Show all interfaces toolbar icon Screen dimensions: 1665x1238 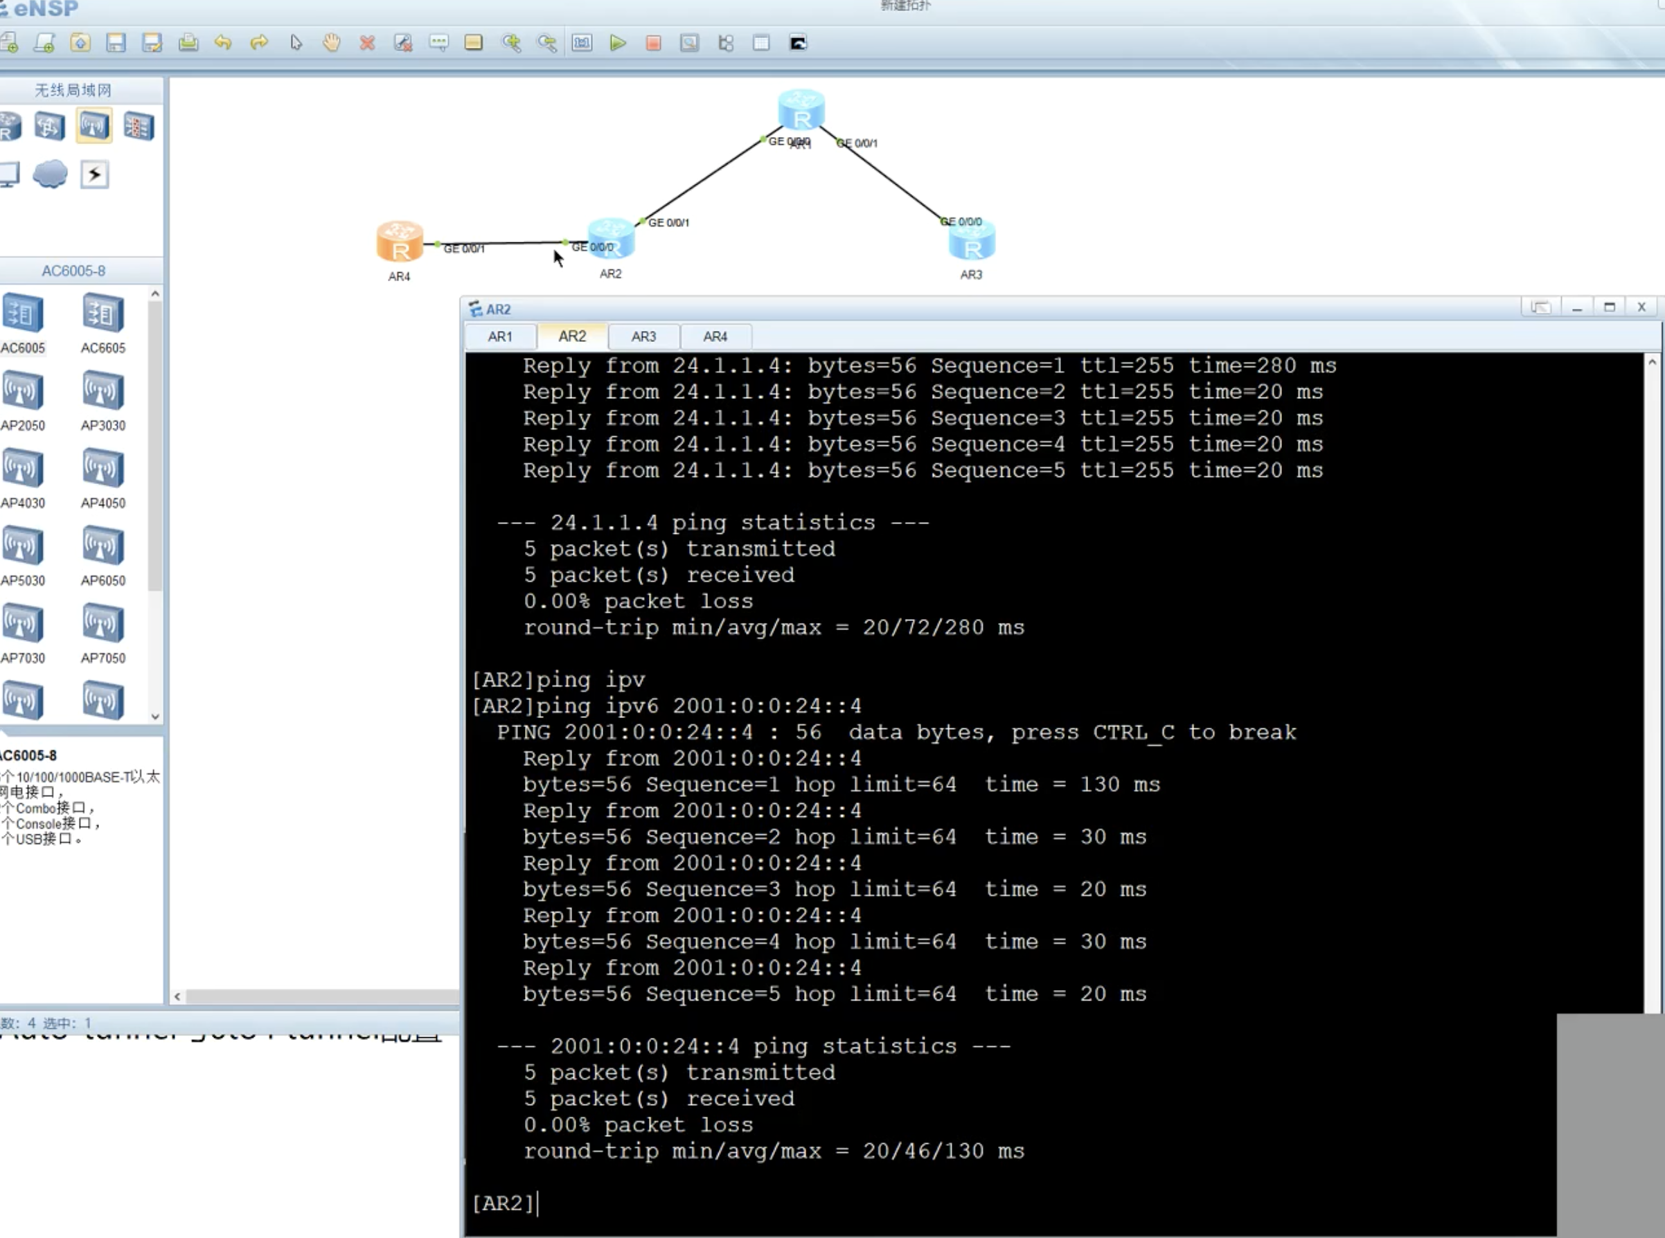click(x=726, y=43)
